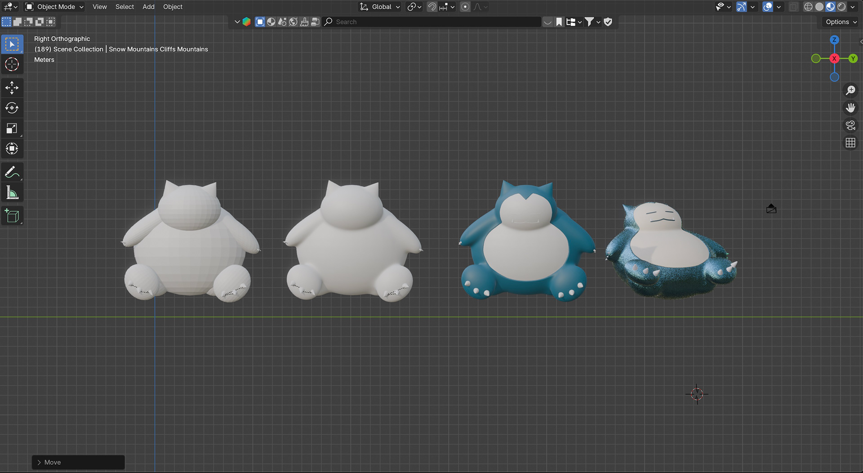Open shading options dropdown arrow
Image resolution: width=863 pixels, height=473 pixels.
[853, 7]
